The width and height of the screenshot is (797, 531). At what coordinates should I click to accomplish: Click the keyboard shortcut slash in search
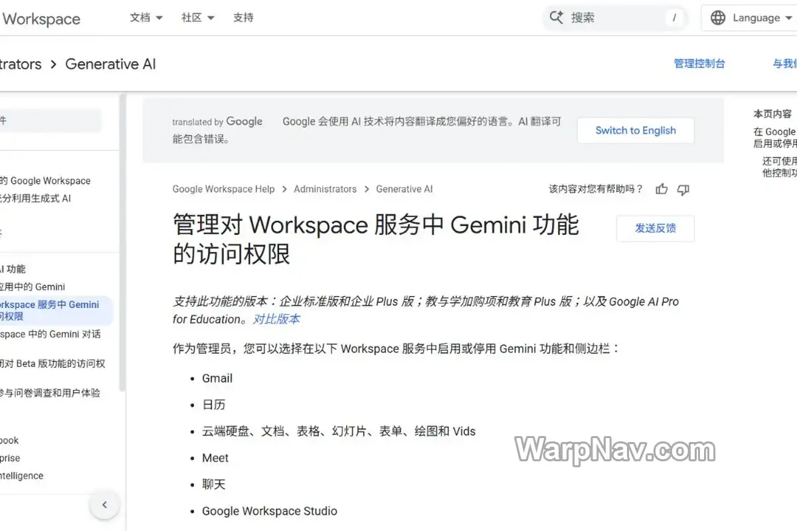674,18
